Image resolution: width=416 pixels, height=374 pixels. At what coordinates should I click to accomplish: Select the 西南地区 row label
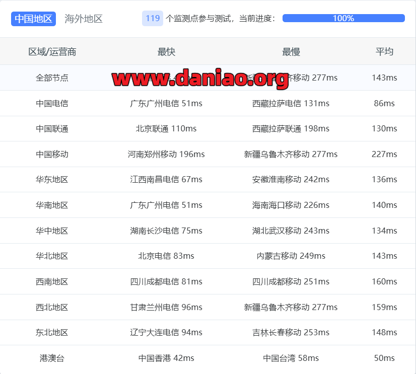(x=52, y=282)
